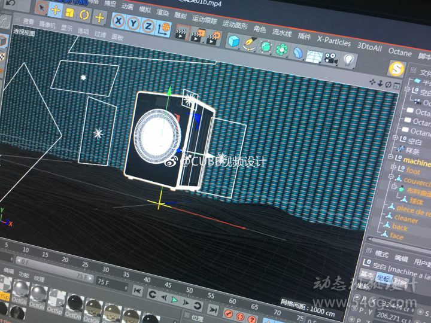Open the attribute manager 模式 menu
The image size is (431, 323).
click(382, 254)
